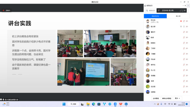Click the 搜索成员 search field
This screenshot has width=190, height=107.
coord(151,10)
